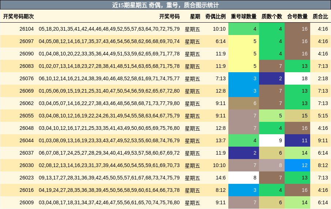This screenshot has height=209, width=331.
Task: Click blue repeat-count cell 3 in row 26076
Action: pyautogui.click(x=244, y=78)
